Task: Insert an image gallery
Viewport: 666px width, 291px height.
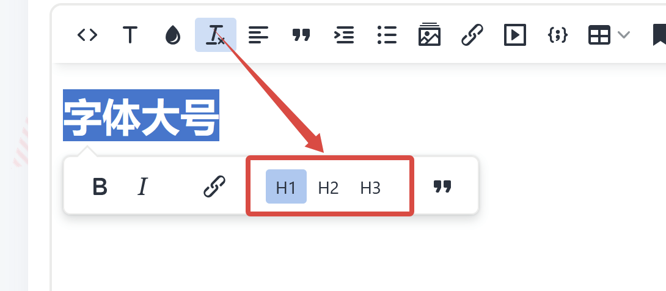Action: [430, 34]
